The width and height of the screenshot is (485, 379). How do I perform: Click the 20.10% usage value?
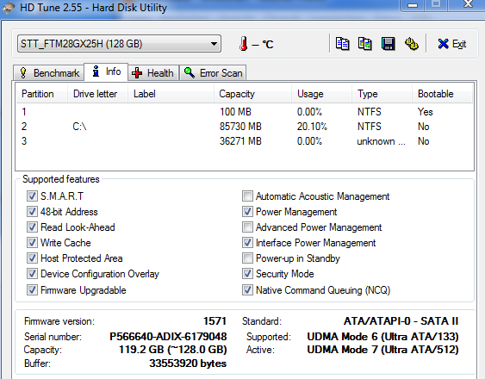312,127
